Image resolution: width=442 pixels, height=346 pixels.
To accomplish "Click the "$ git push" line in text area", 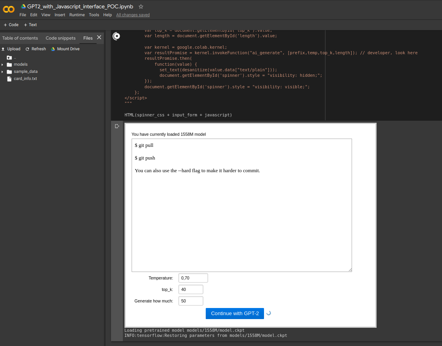I will click(145, 158).
